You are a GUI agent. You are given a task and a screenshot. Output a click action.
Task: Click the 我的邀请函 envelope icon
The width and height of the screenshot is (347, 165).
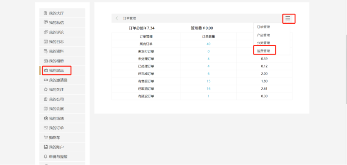click(46, 80)
